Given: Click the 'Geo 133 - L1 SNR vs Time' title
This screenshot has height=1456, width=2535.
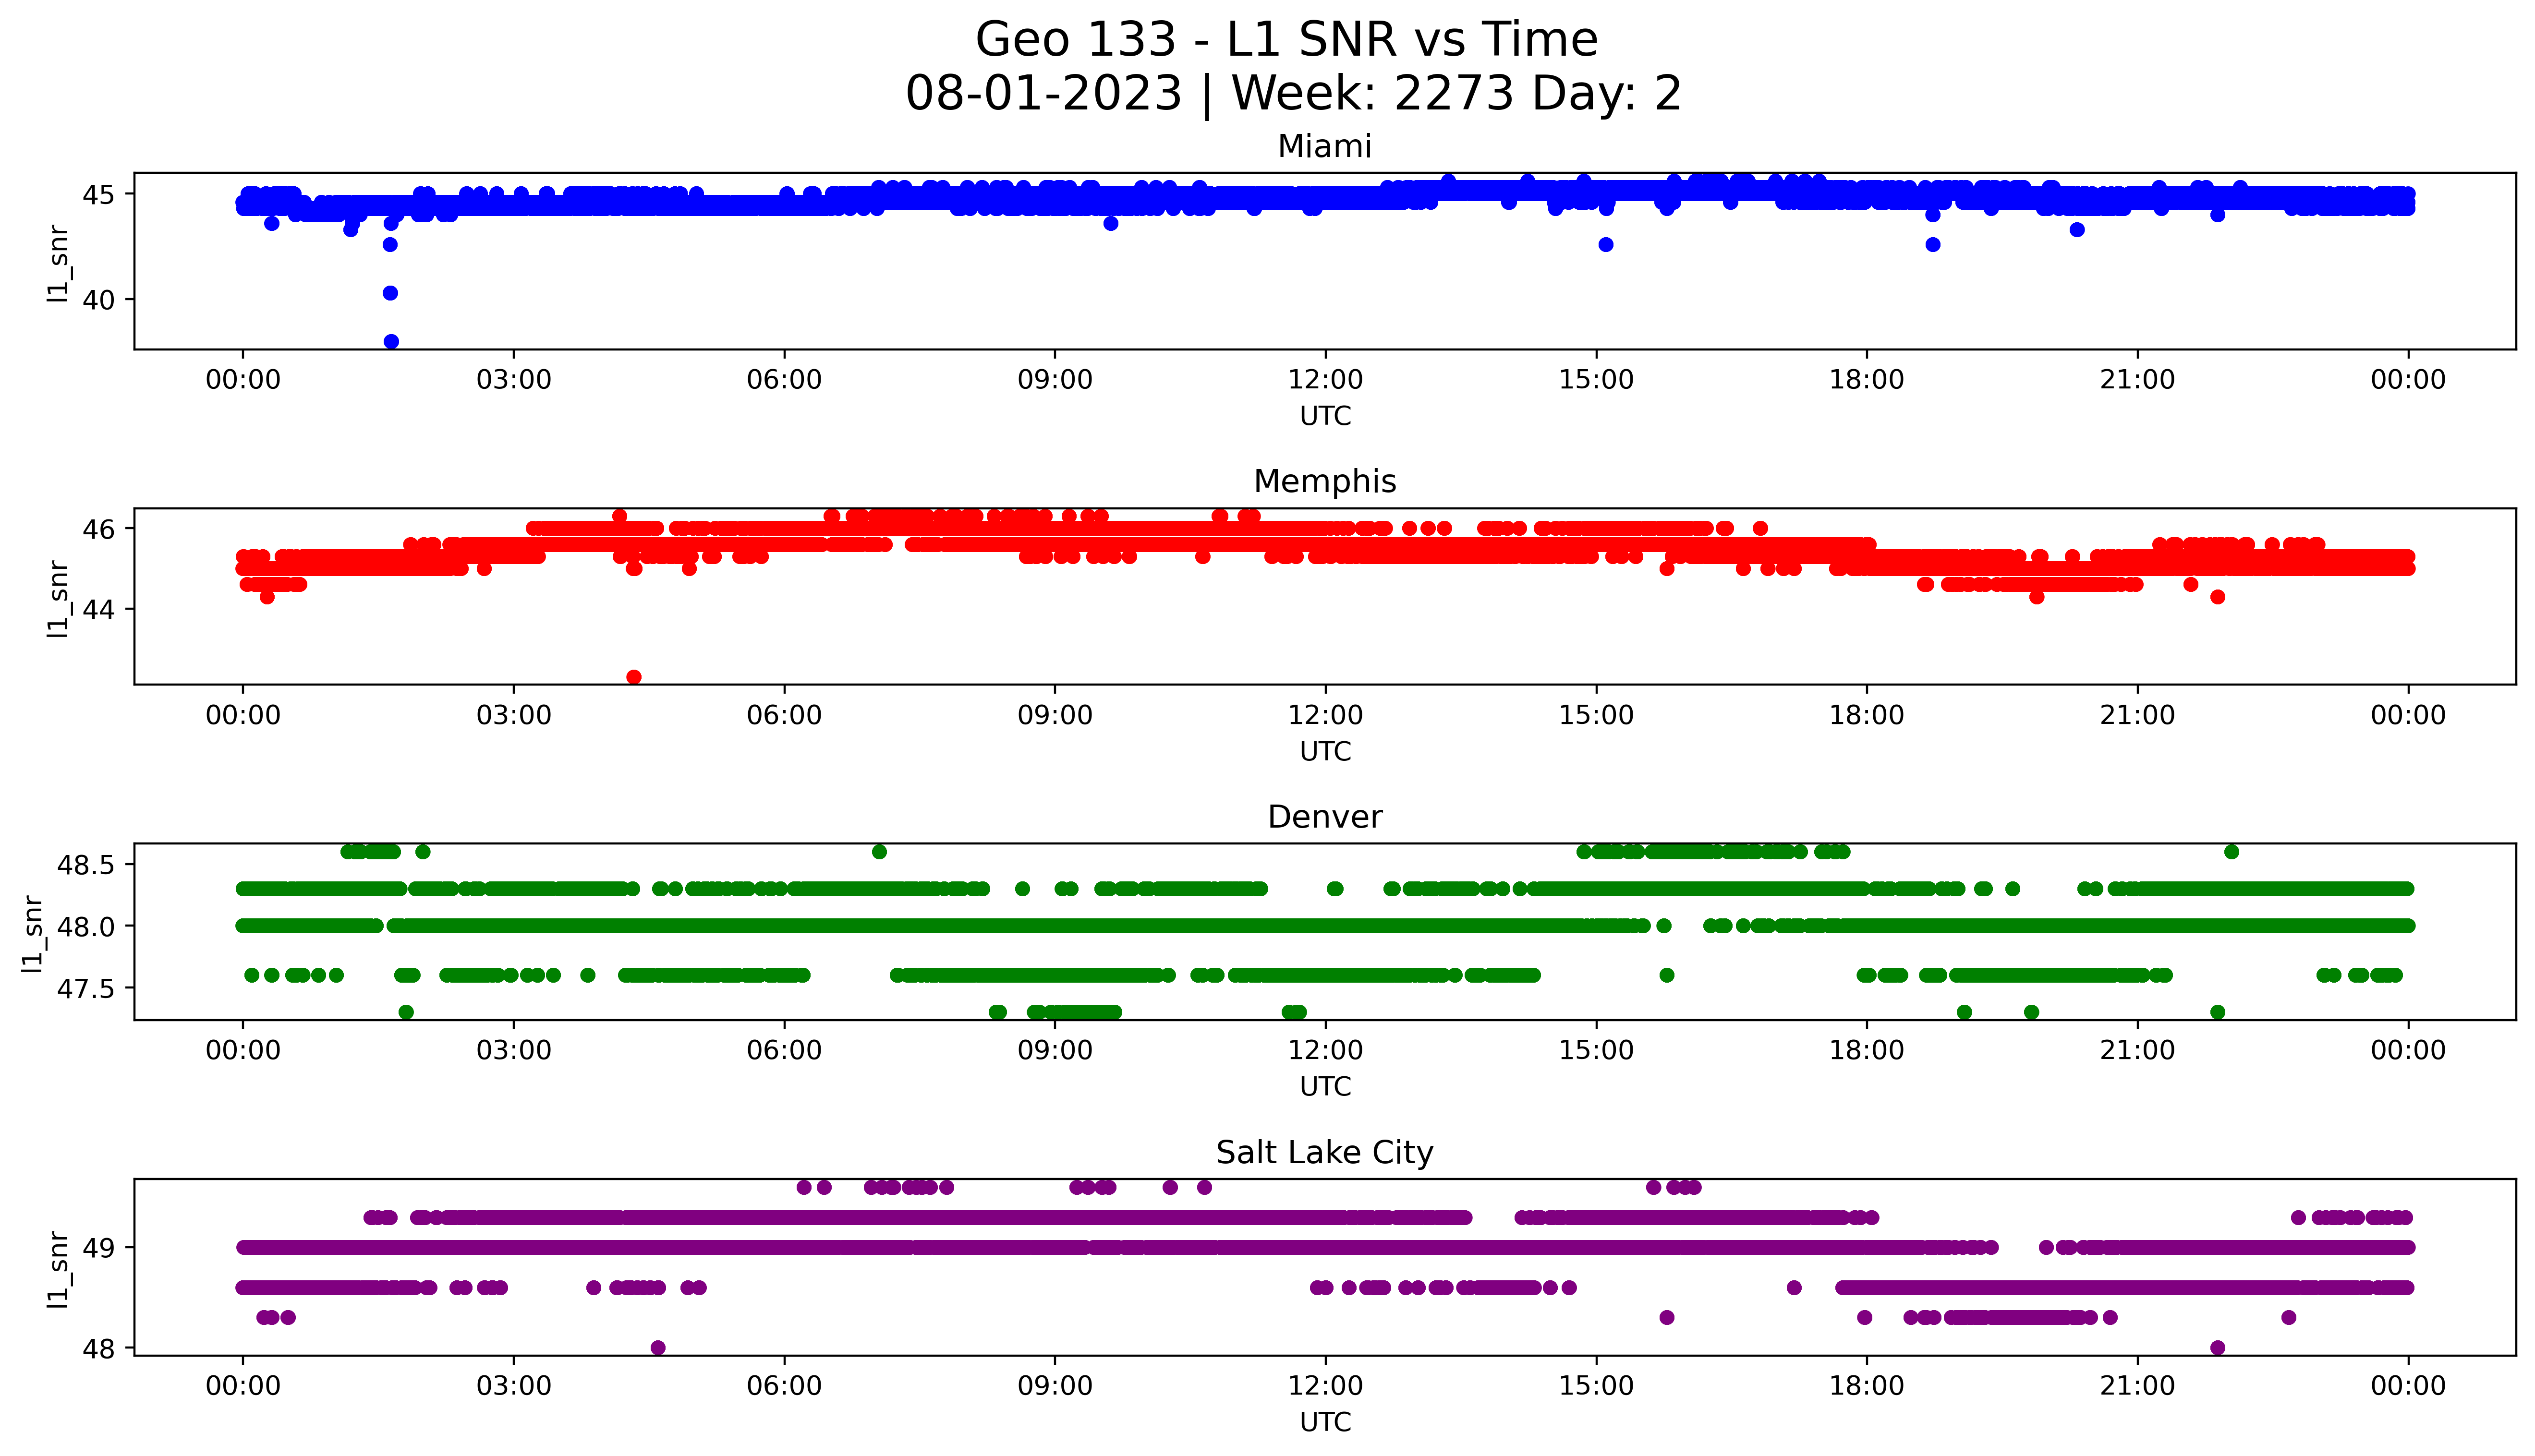Looking at the screenshot, I should click(x=1286, y=40).
